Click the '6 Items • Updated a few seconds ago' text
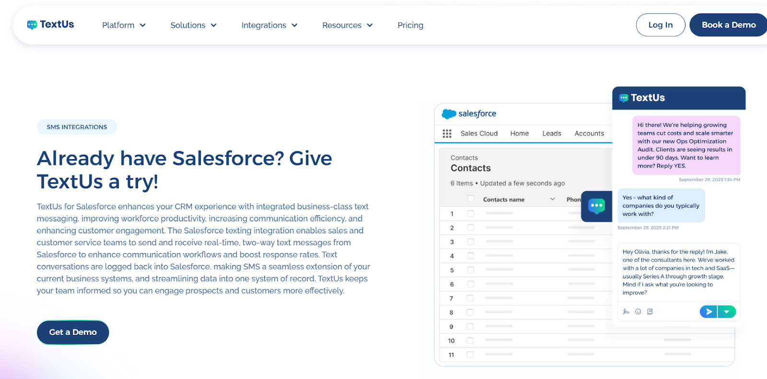The image size is (767, 379). pyautogui.click(x=508, y=183)
